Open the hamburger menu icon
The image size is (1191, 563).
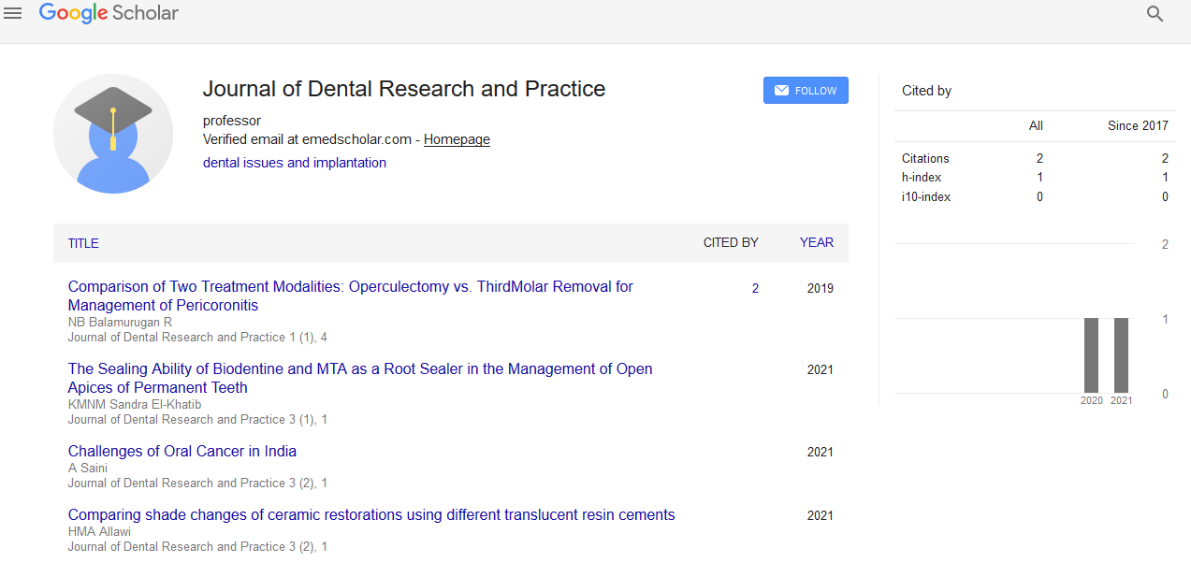(x=13, y=13)
